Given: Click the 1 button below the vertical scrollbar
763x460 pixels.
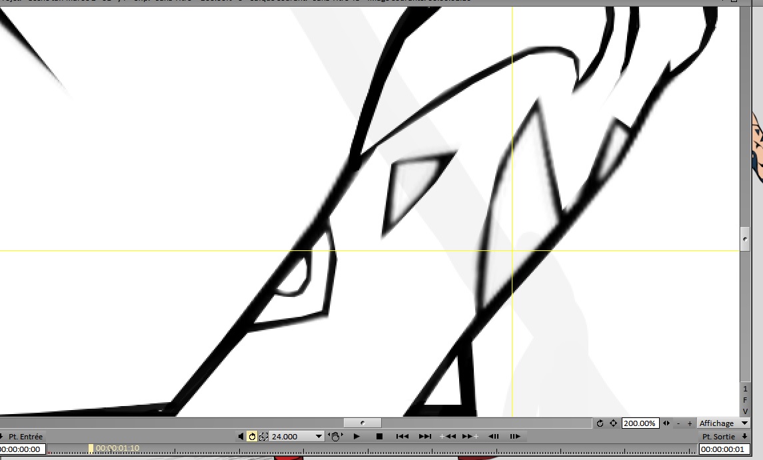Looking at the screenshot, I should [745, 389].
